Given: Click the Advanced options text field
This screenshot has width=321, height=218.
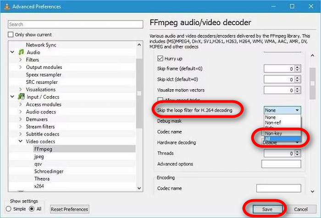Looking at the screenshot, I should point(281,164).
